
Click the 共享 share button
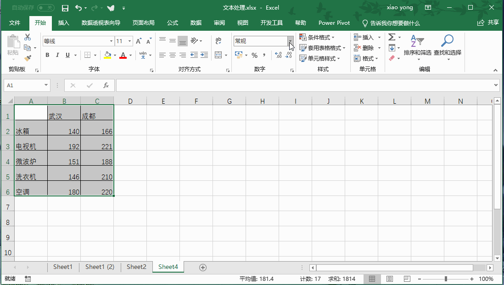click(x=488, y=22)
